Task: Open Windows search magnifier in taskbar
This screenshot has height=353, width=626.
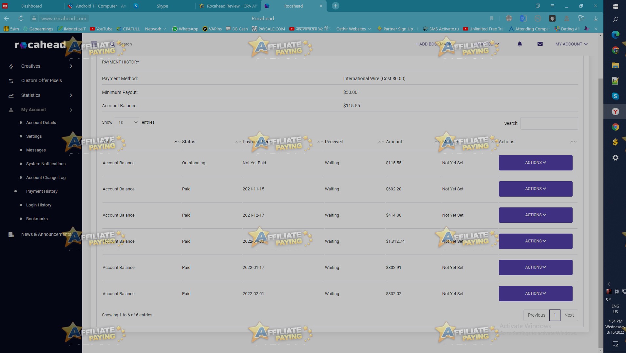Action: pos(615,20)
